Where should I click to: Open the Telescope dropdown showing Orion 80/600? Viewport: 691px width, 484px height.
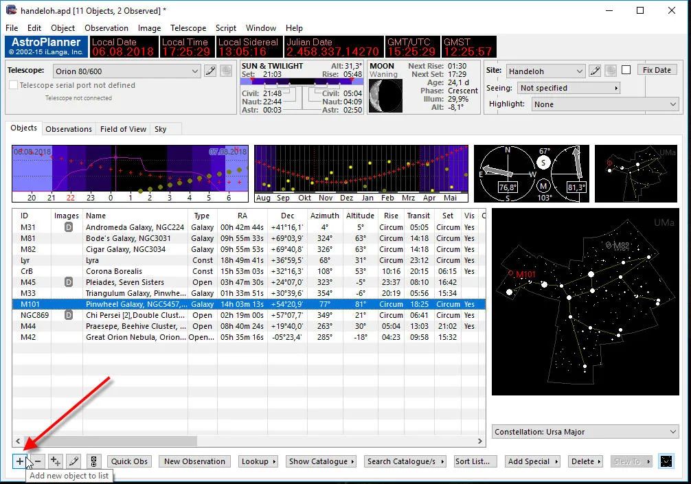pos(127,71)
